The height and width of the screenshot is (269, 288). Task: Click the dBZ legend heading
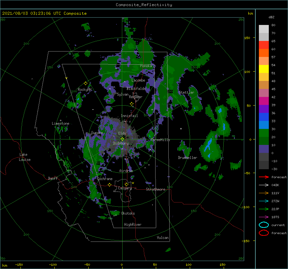point(271,17)
